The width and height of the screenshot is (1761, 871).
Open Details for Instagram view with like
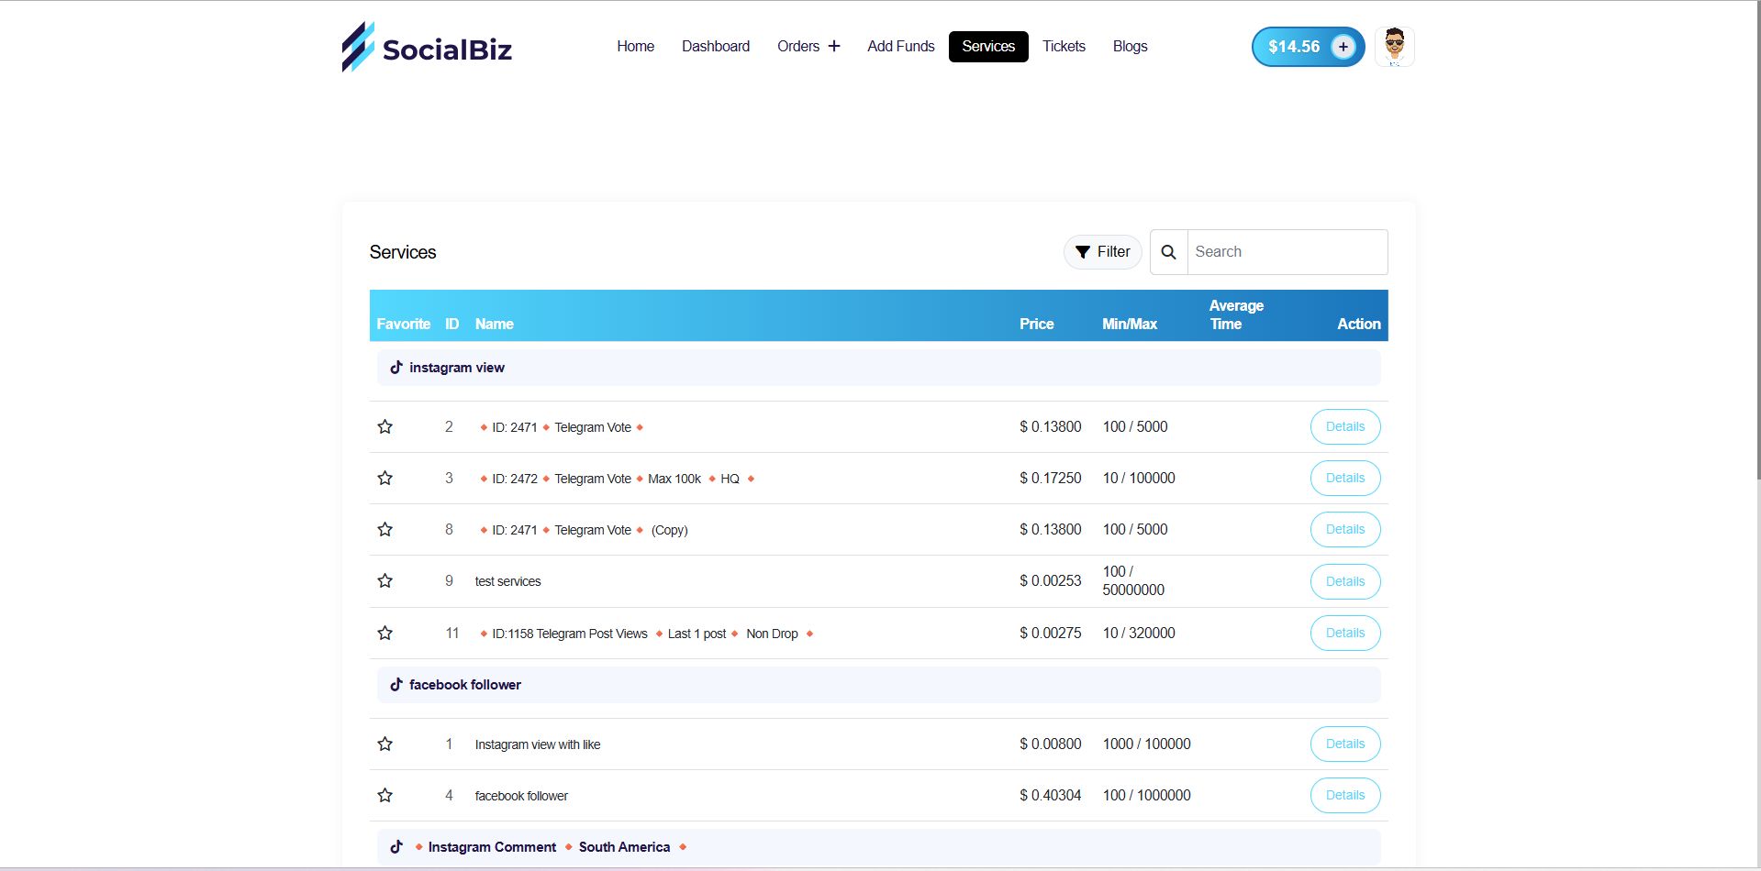pos(1345,744)
